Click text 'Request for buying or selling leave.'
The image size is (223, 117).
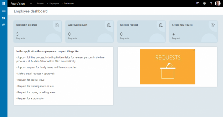click(x=36, y=92)
